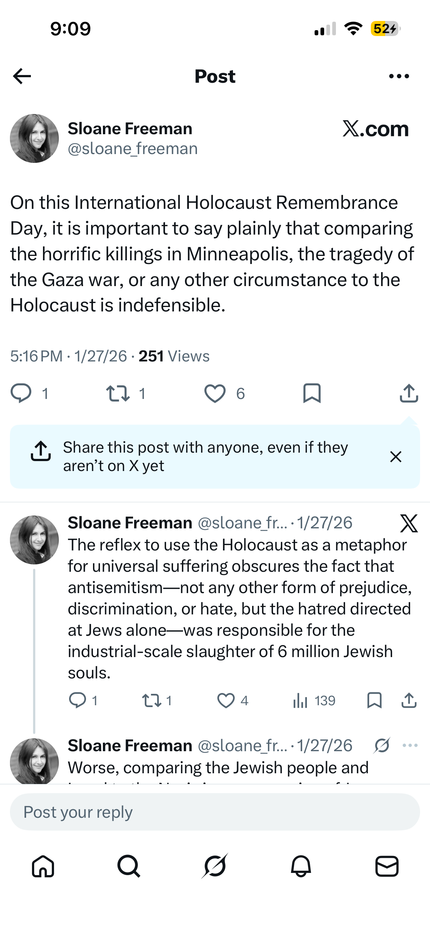Tap the reply bubble on main post

(x=21, y=393)
